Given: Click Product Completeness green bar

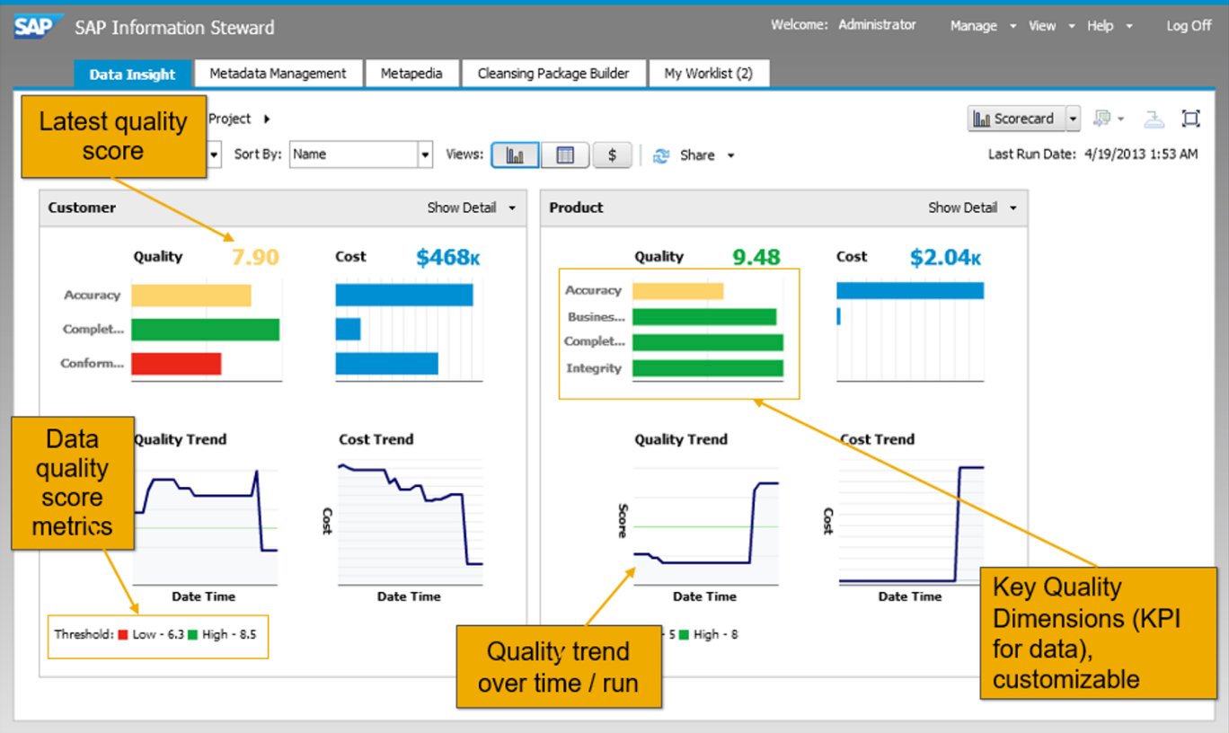Looking at the screenshot, I should (708, 342).
